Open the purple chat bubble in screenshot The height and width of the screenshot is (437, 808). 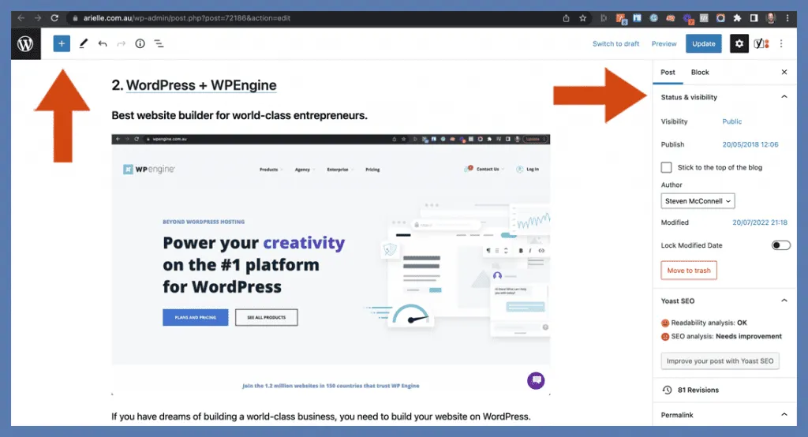(536, 381)
